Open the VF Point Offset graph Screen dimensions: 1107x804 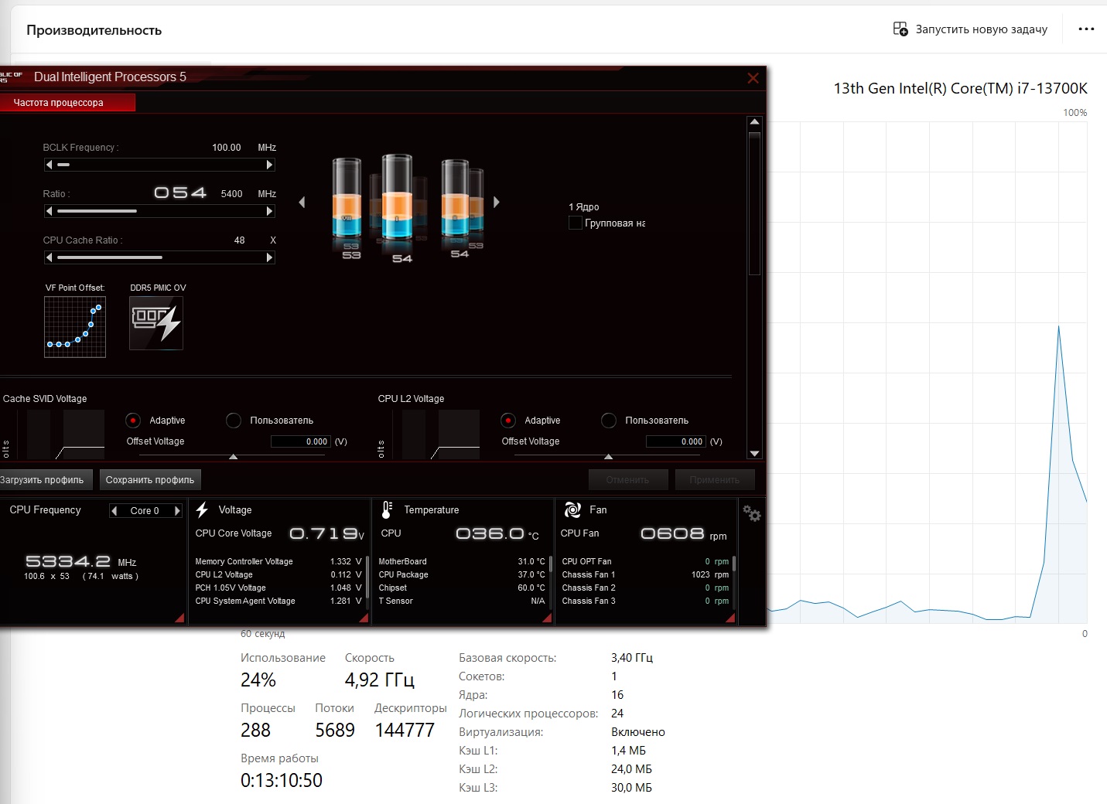[75, 327]
